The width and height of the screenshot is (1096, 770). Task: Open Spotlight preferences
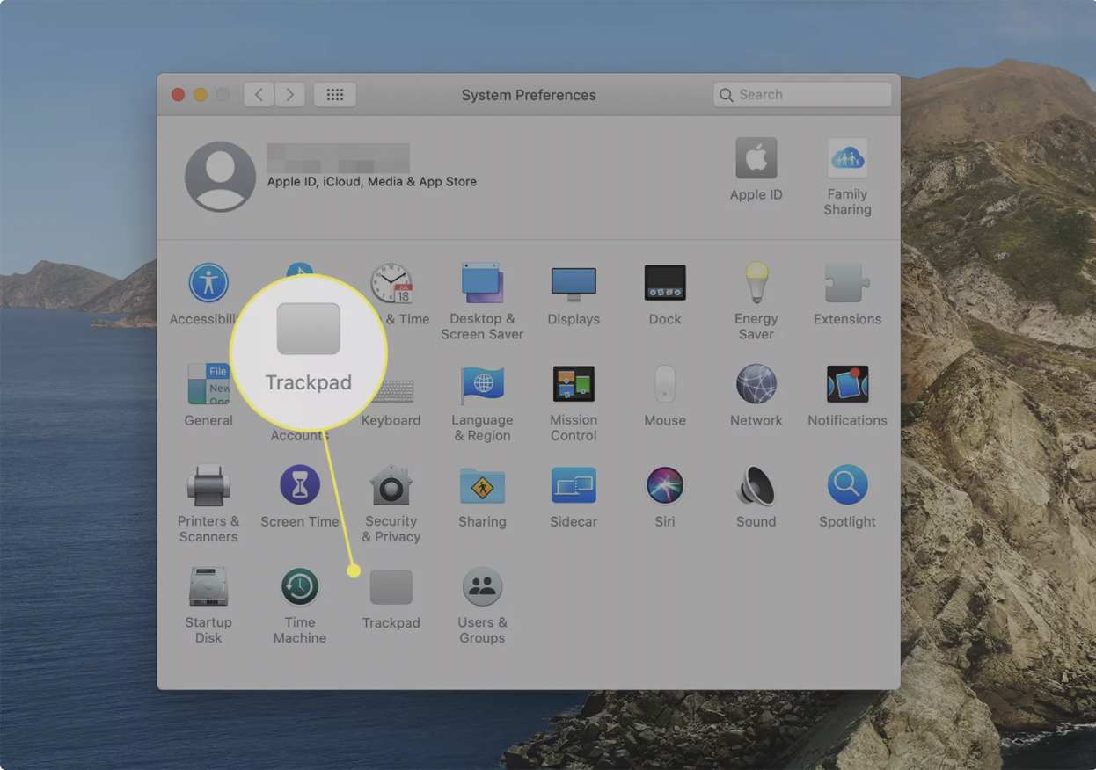tap(847, 486)
